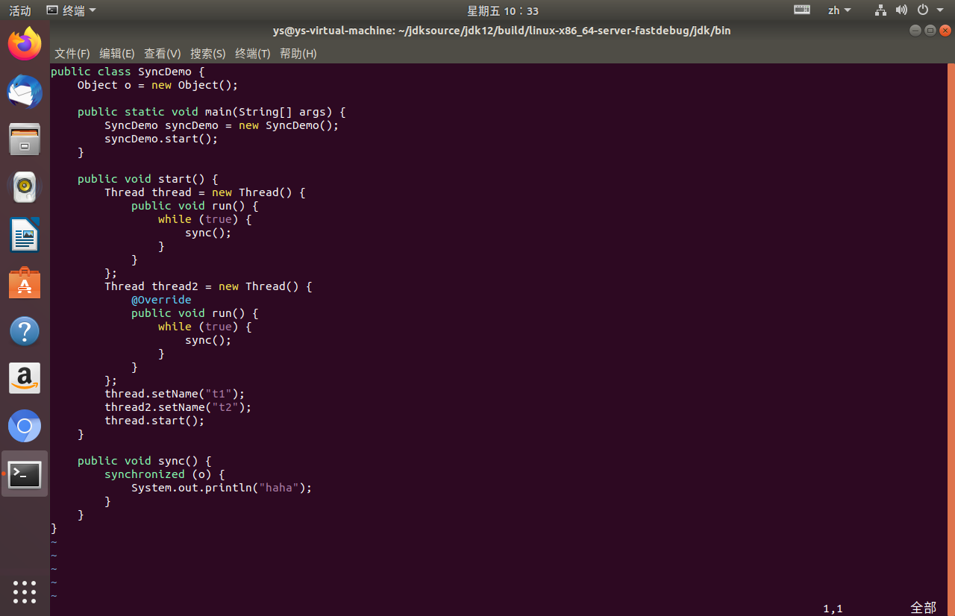Image resolution: width=955 pixels, height=616 pixels.
Task: Open Firefox from the dock
Action: coord(25,44)
